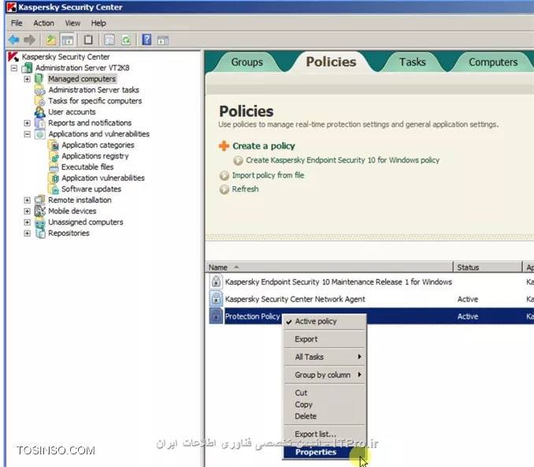Click the Remote installation icon
The width and height of the screenshot is (534, 467).
[x=40, y=200]
